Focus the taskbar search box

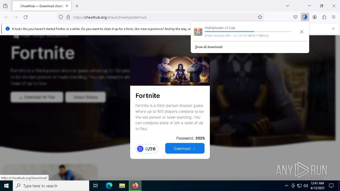click(x=51, y=186)
